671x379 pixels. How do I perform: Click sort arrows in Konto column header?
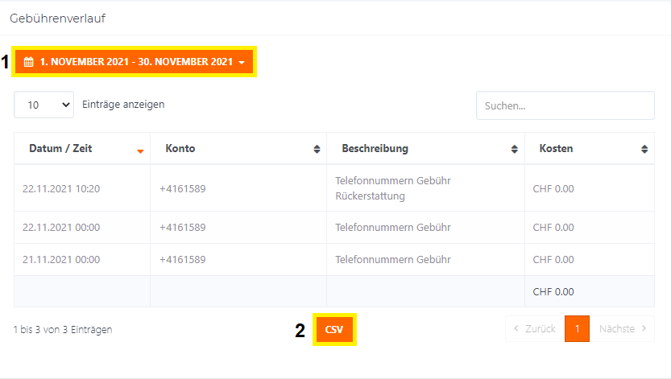[x=317, y=150]
